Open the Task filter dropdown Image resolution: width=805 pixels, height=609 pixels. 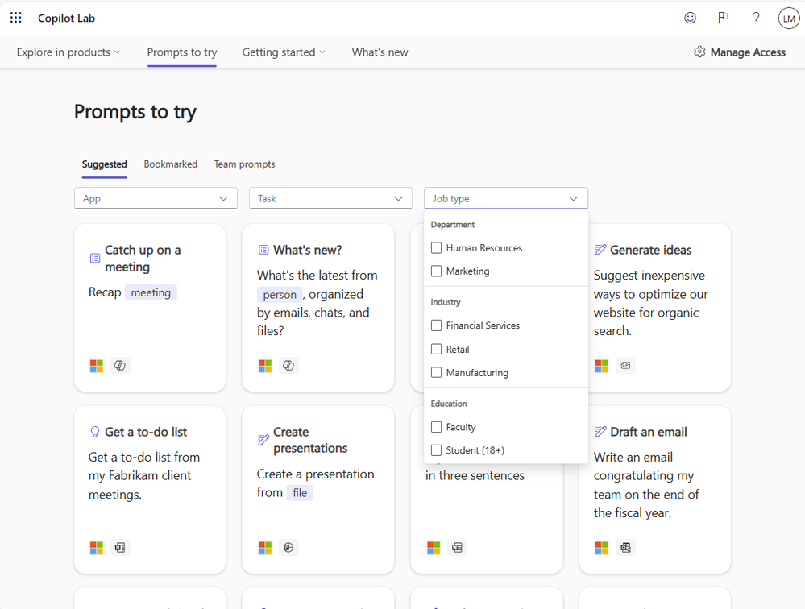coord(330,198)
